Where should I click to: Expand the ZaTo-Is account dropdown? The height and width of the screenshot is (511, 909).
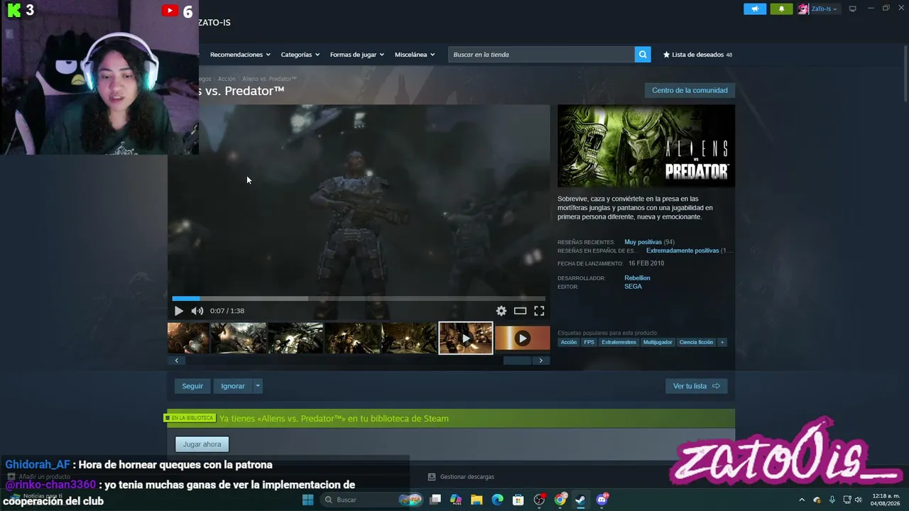tap(824, 9)
